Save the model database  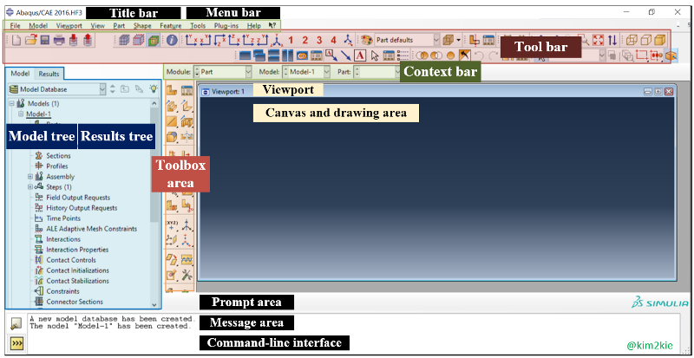(45, 40)
